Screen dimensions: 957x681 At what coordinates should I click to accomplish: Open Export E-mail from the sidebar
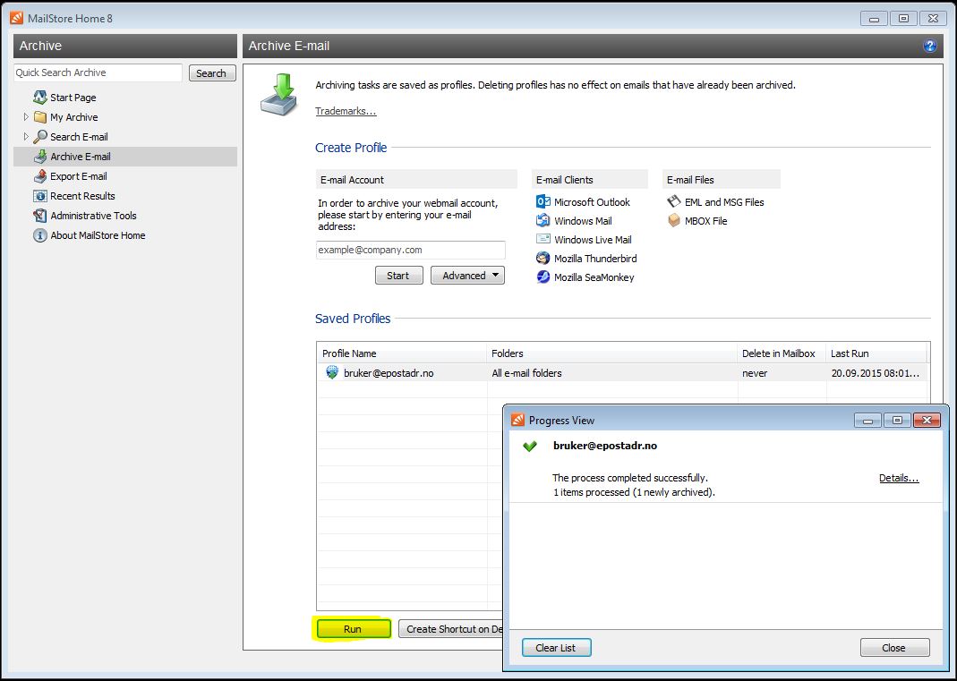click(79, 176)
